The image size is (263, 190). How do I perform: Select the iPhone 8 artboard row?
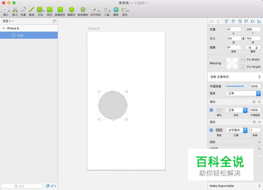29,28
